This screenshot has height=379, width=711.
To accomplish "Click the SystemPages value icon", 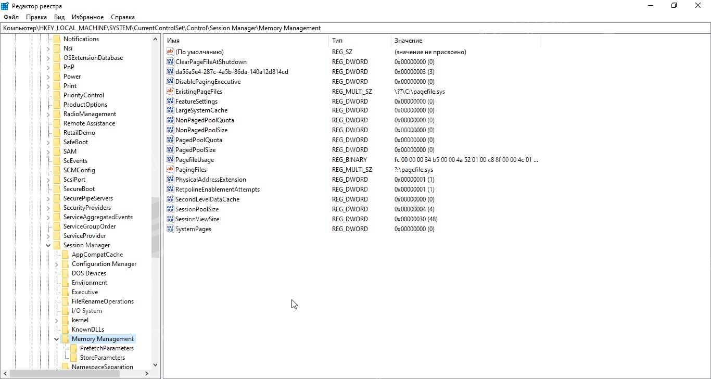I will 170,229.
